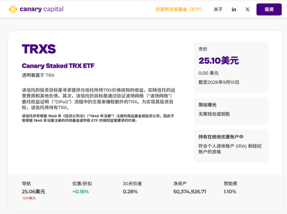The height and width of the screenshot is (214, 287).
Task: Click the 优惠/折扣 label
Action: [82, 184]
